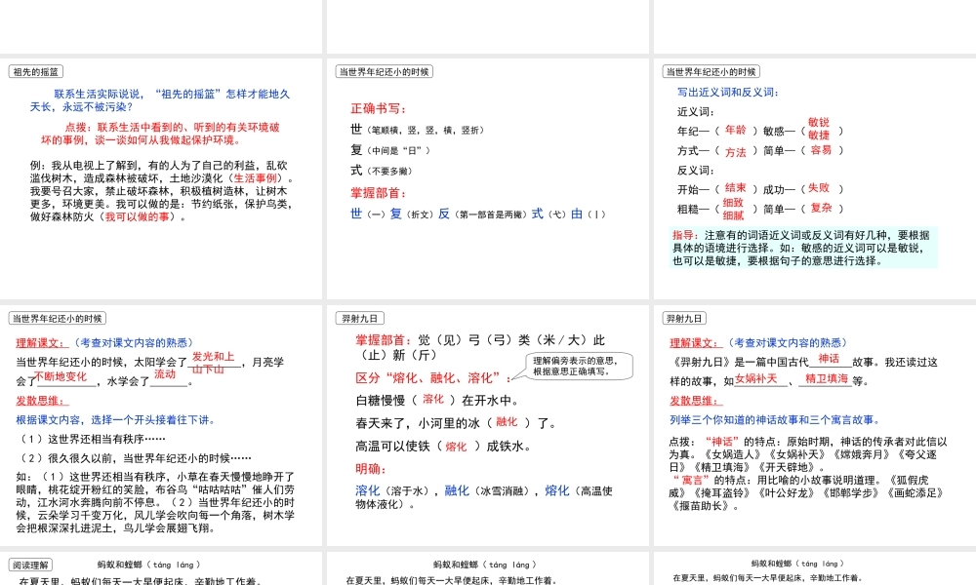Viewport: 976px width, 585px height.
Task: Click the sentence 春天来了，小河里的冰（融化）了
Action: pos(456,423)
